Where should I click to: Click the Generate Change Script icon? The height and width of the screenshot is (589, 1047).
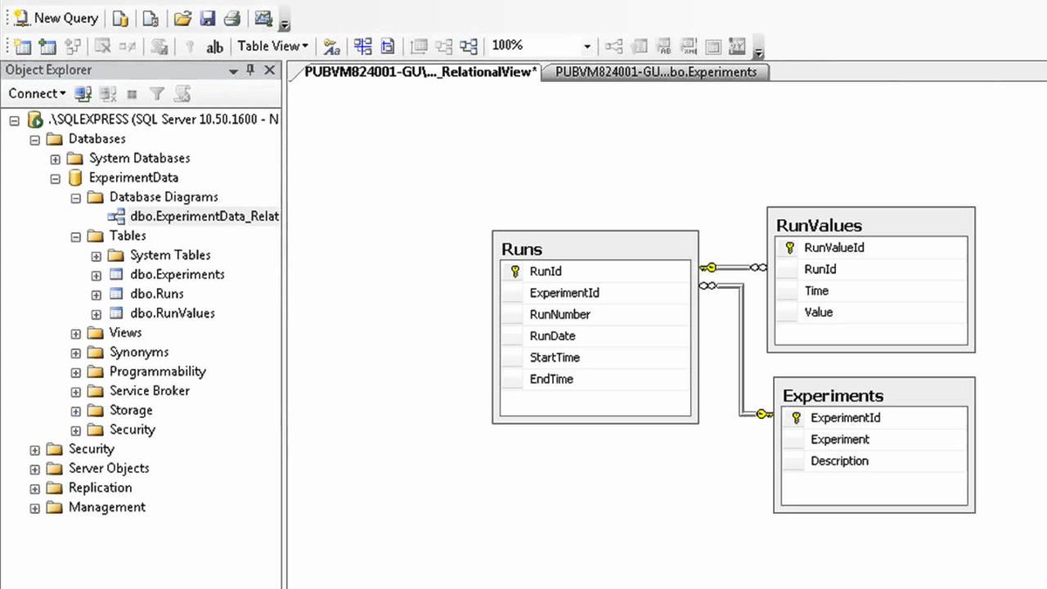159,46
